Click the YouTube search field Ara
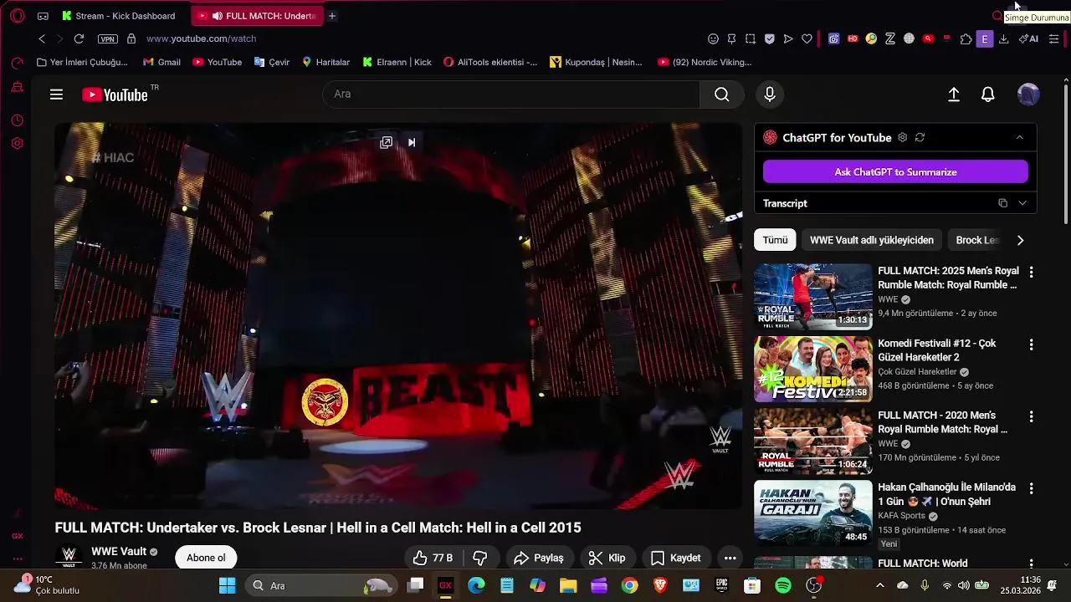The height and width of the screenshot is (602, 1071). (511, 94)
